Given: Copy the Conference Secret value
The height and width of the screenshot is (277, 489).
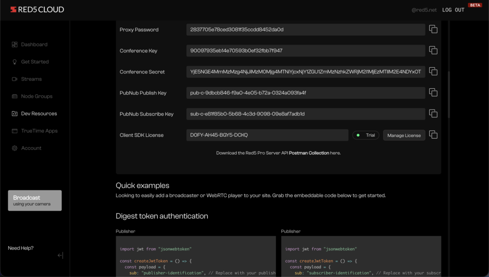Looking at the screenshot, I should (433, 72).
